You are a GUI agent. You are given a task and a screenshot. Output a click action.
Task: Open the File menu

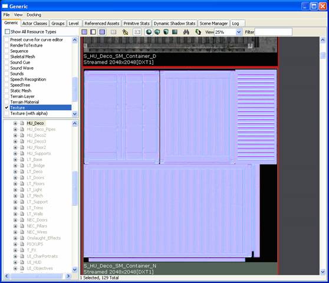6,15
